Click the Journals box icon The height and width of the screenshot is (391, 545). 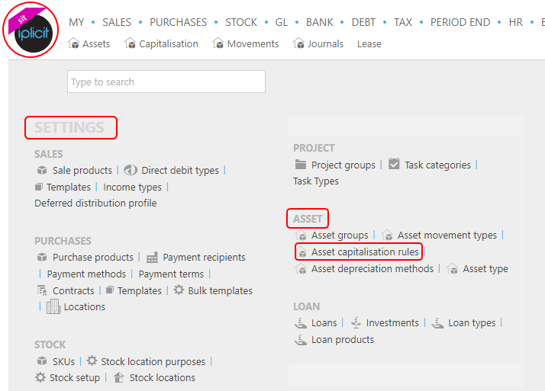(298, 43)
